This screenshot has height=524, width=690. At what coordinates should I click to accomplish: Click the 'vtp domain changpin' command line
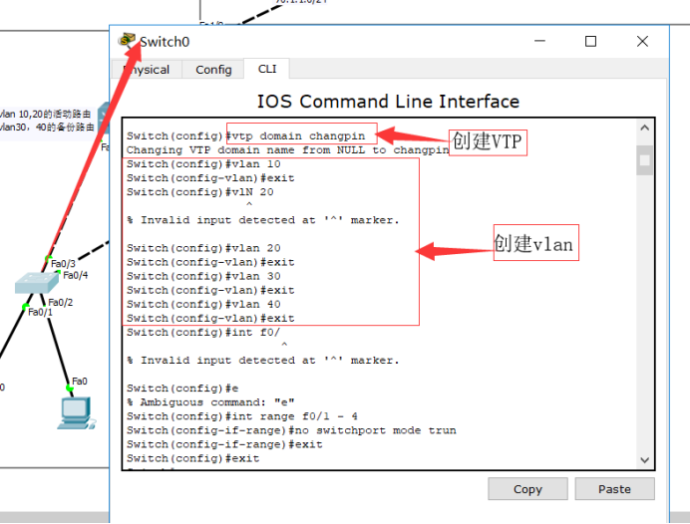click(245, 135)
